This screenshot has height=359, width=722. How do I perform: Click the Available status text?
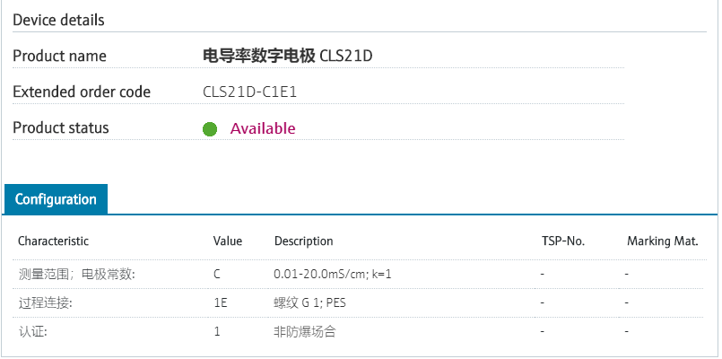click(x=263, y=128)
